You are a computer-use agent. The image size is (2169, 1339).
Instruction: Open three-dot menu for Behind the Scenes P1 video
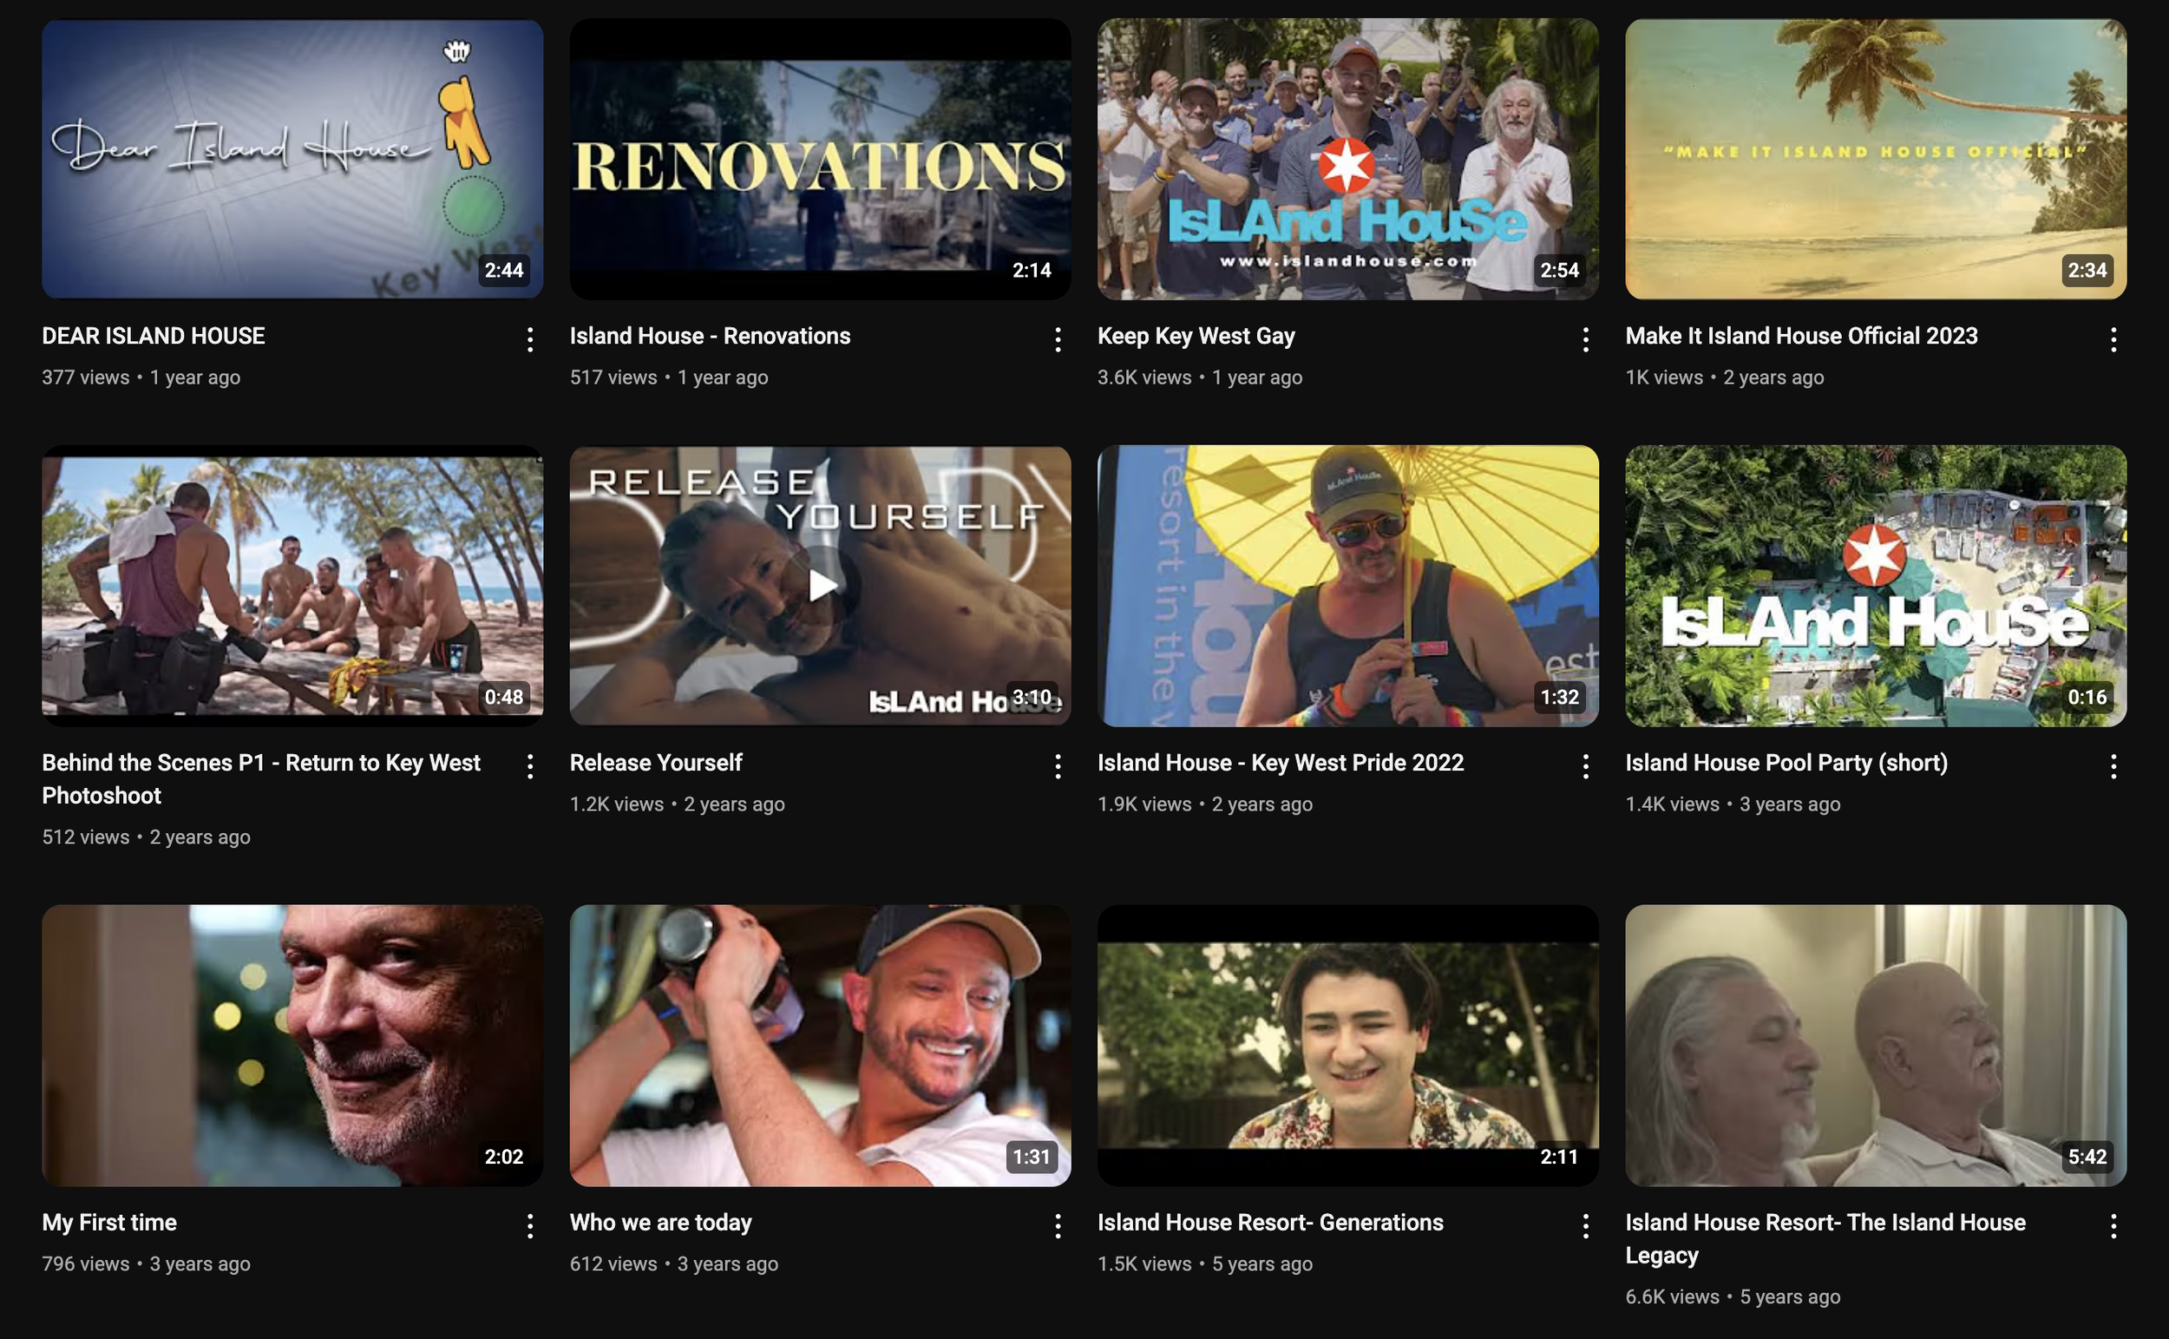pyautogui.click(x=529, y=766)
